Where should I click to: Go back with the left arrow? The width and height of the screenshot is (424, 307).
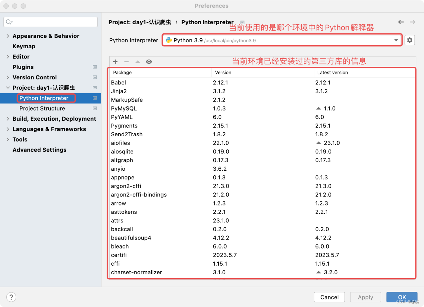(x=401, y=22)
